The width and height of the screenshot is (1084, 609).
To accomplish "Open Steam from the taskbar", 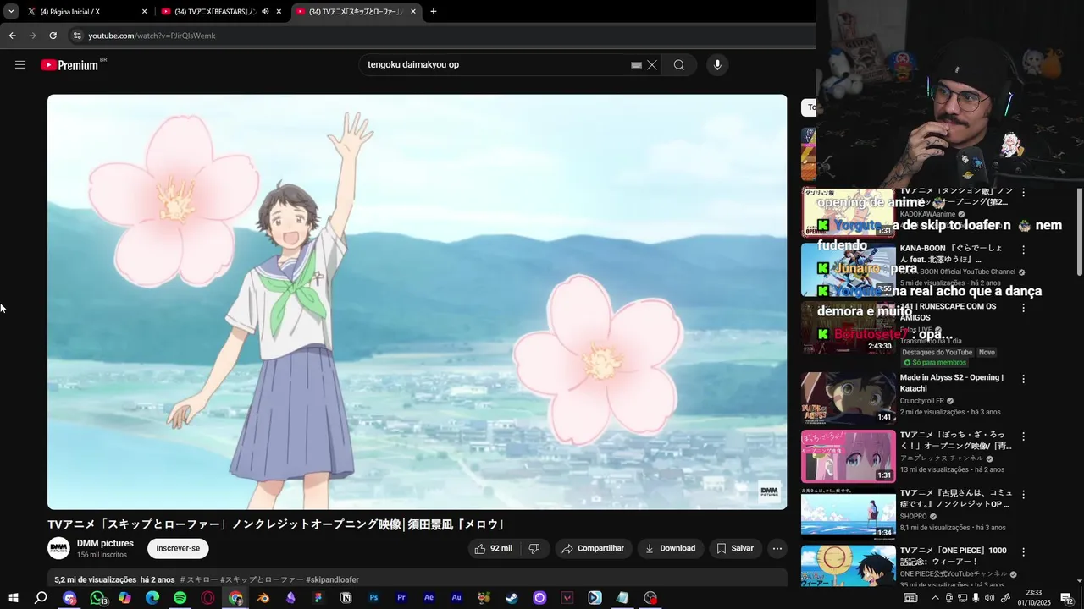I will coord(512,598).
